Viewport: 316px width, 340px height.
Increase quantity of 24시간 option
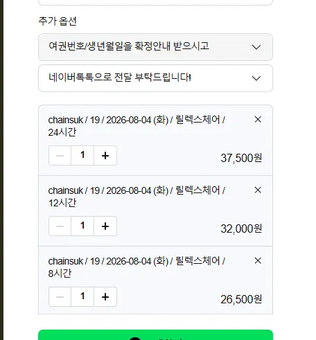(x=105, y=155)
